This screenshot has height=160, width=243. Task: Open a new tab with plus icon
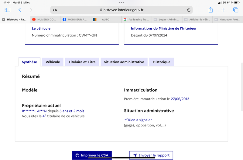pyautogui.click(x=223, y=10)
